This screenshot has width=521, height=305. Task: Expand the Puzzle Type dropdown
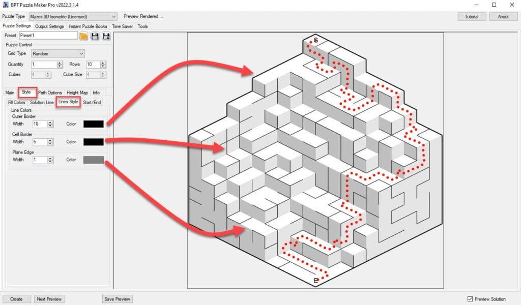(x=113, y=16)
